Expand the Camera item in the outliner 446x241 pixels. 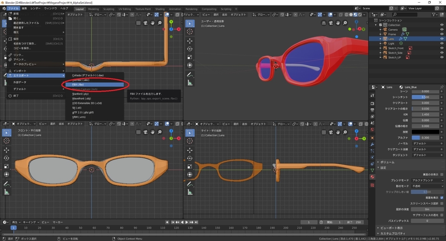pos(381,30)
